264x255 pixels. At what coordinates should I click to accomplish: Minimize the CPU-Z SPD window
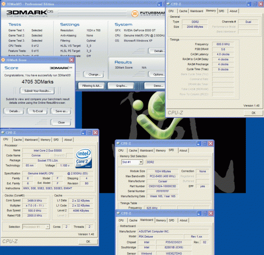coord(199,143)
